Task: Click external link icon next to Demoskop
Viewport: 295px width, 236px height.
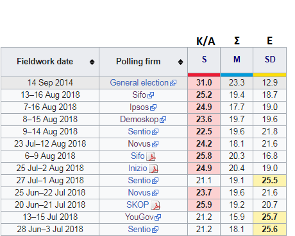Action: click(x=163, y=120)
